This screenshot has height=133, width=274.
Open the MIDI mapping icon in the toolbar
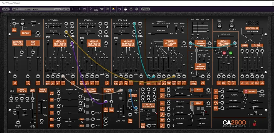click(x=96, y=9)
